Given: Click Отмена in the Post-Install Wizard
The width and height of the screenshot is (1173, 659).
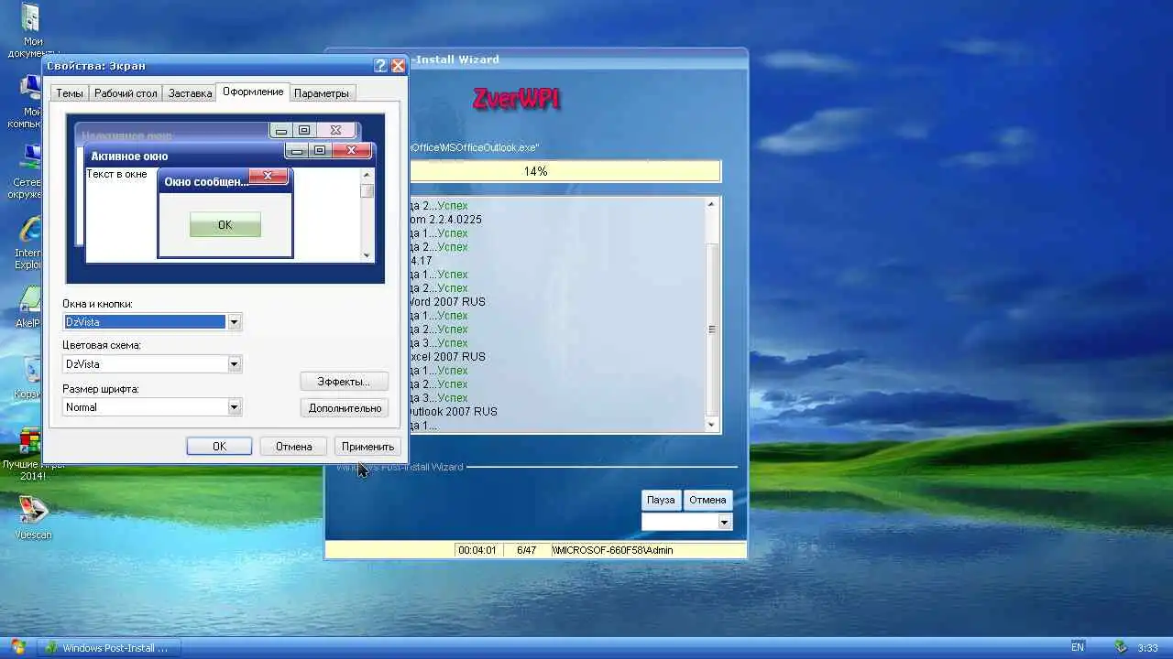Looking at the screenshot, I should [x=707, y=500].
